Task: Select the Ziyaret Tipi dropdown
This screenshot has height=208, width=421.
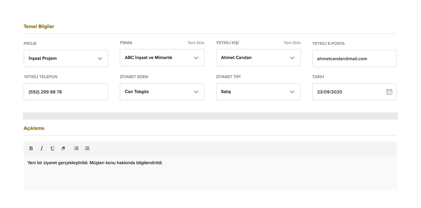Action: point(258,92)
